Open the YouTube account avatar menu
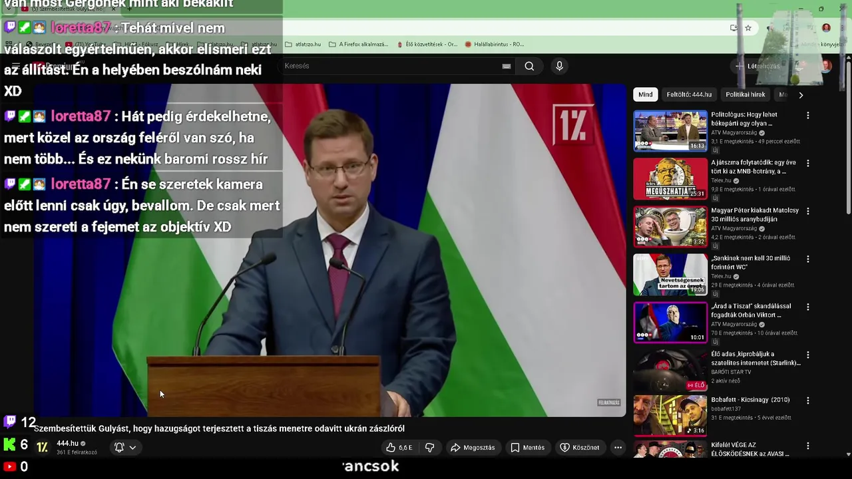Screen dimensions: 852x479 (x=826, y=66)
